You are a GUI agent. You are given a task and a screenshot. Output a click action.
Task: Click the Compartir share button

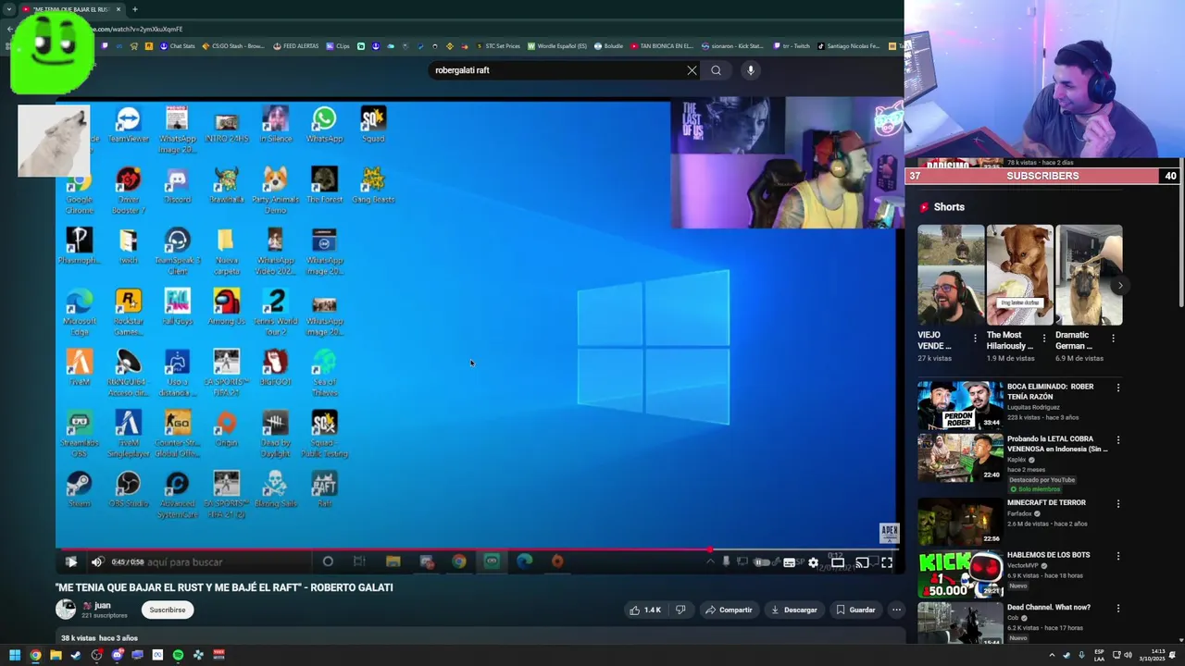[729, 610]
